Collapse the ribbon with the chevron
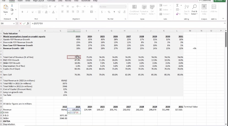The height and width of the screenshot is (126, 228). (x=223, y=19)
